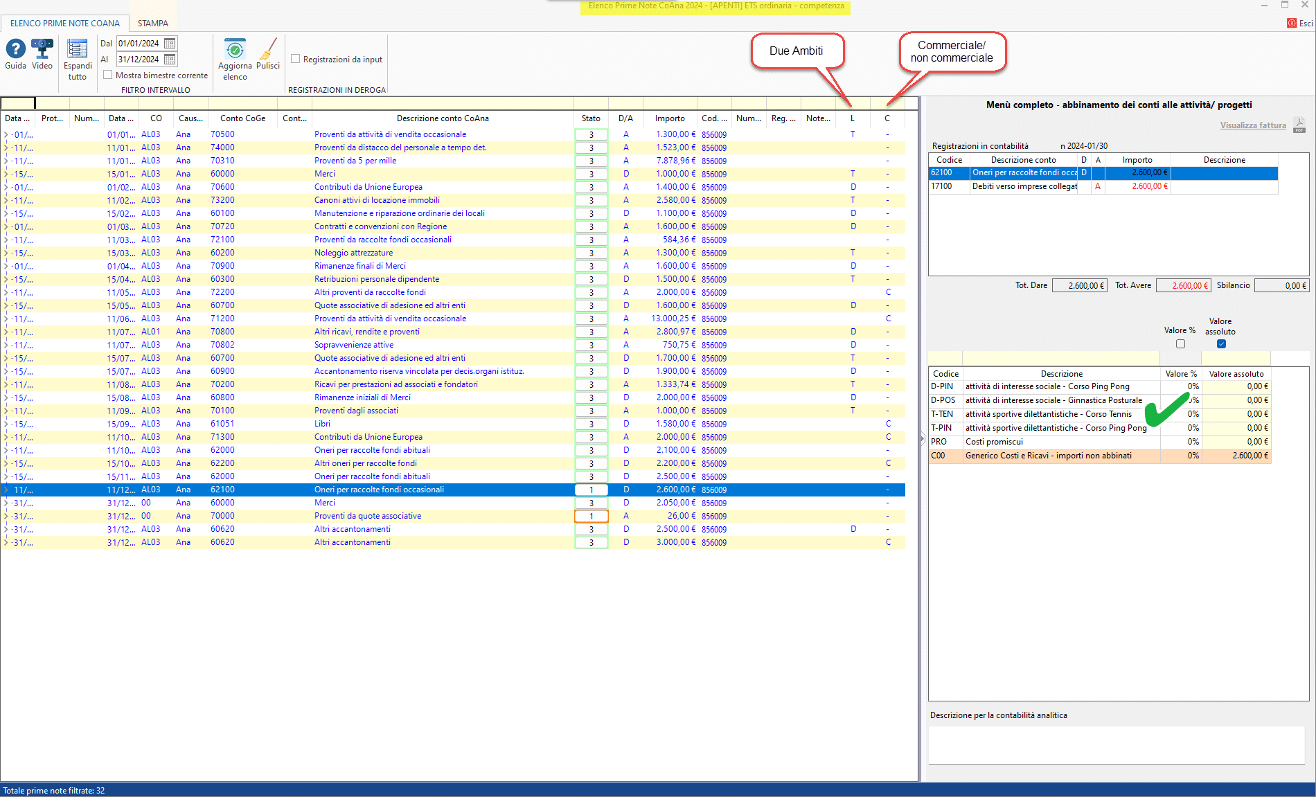Click the Dal date input field

[139, 44]
